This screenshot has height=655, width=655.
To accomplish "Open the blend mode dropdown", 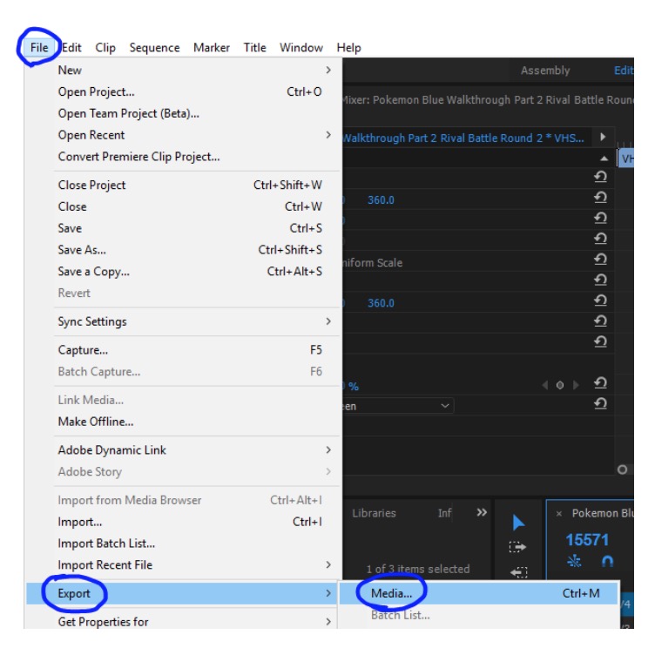I will point(396,406).
